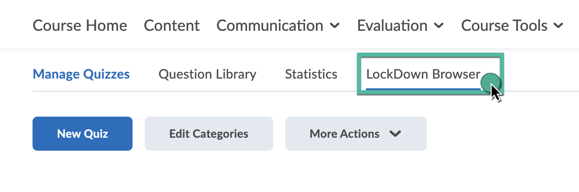This screenshot has height=192, width=579.
Task: Click the black mouse pointer arrow graphic
Action: 496,94
